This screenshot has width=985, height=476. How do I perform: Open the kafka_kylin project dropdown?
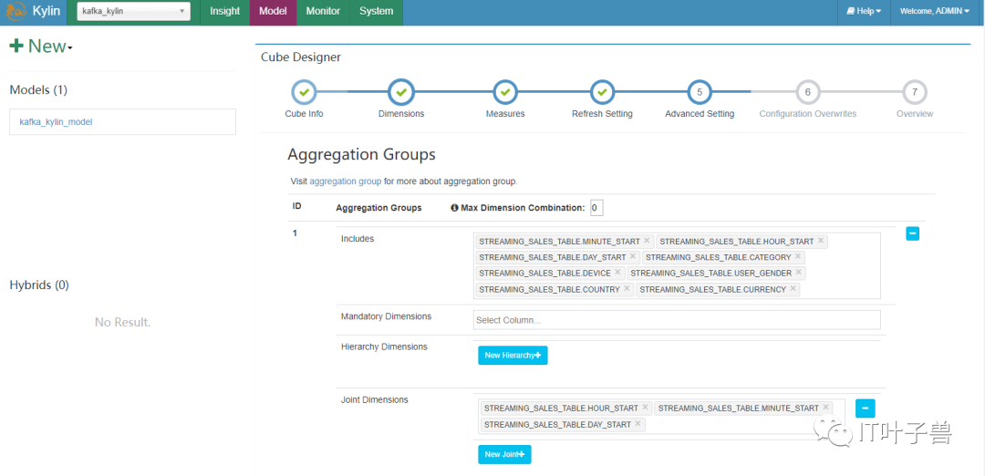click(x=134, y=11)
